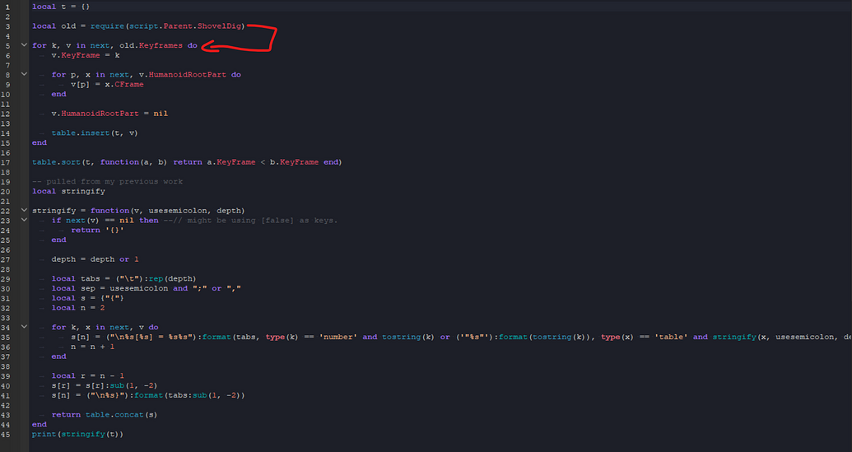Place cursor on the 'require' call on line 3
This screenshot has height=452, width=852.
(108, 26)
